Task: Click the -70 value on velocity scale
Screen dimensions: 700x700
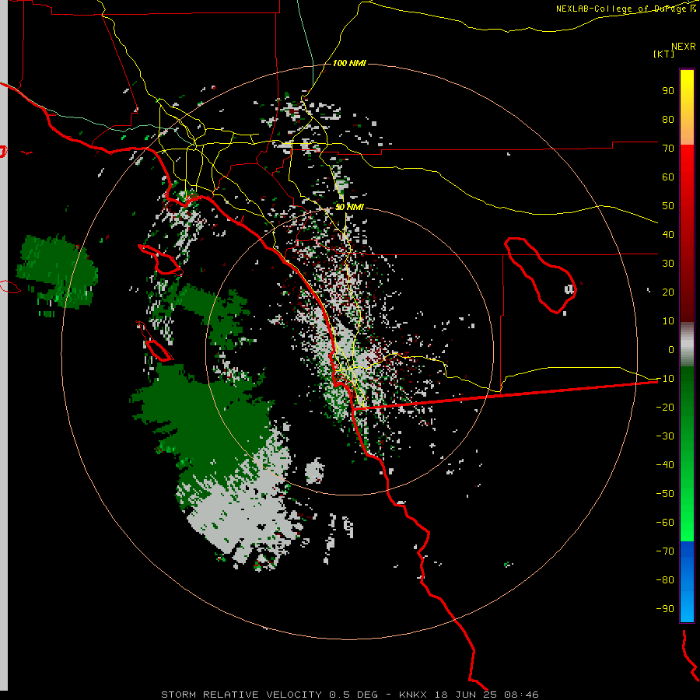Action: (x=665, y=551)
